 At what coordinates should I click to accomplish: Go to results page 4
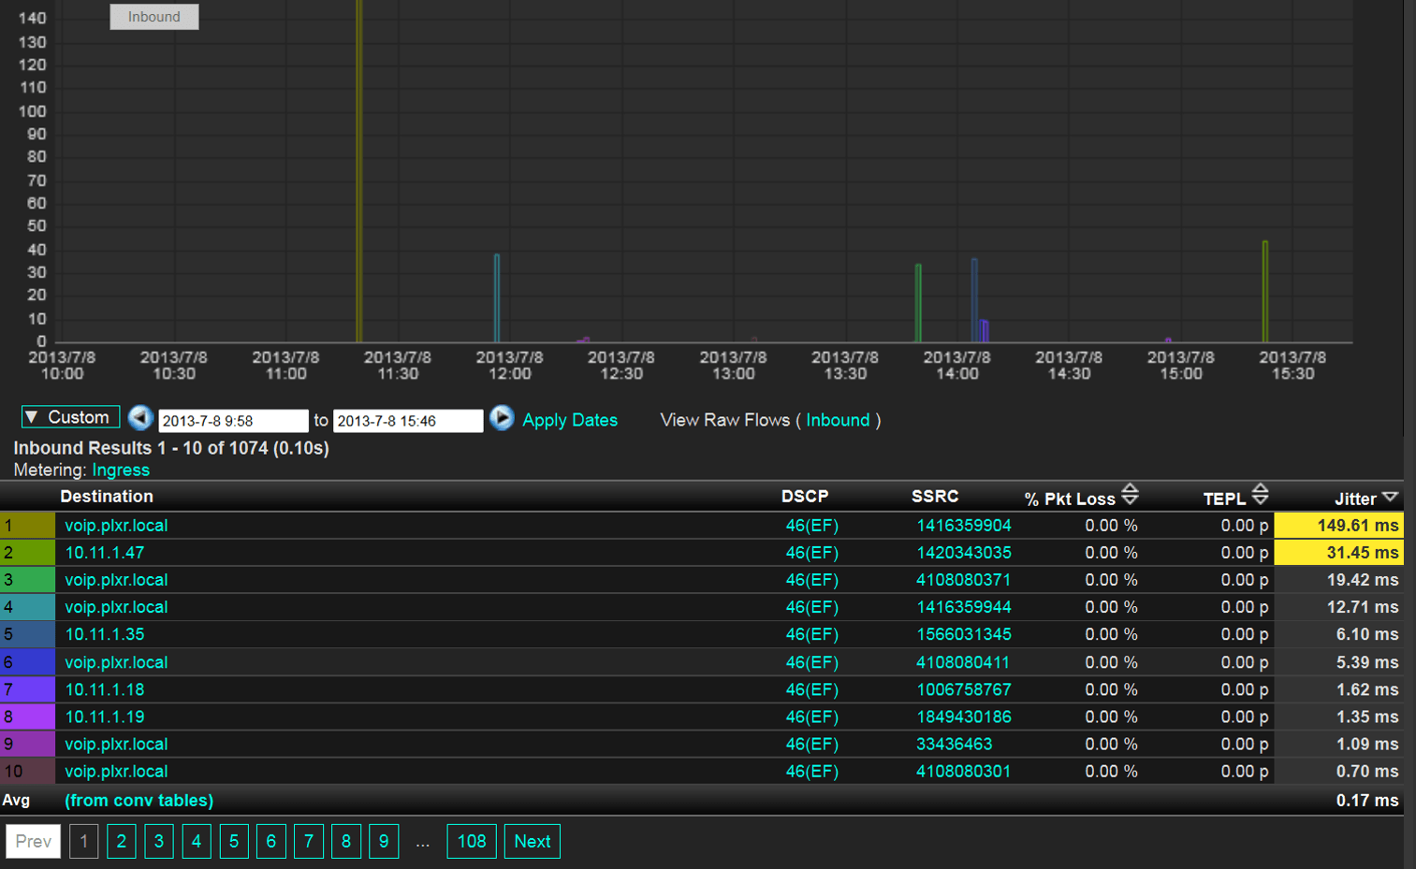197,841
